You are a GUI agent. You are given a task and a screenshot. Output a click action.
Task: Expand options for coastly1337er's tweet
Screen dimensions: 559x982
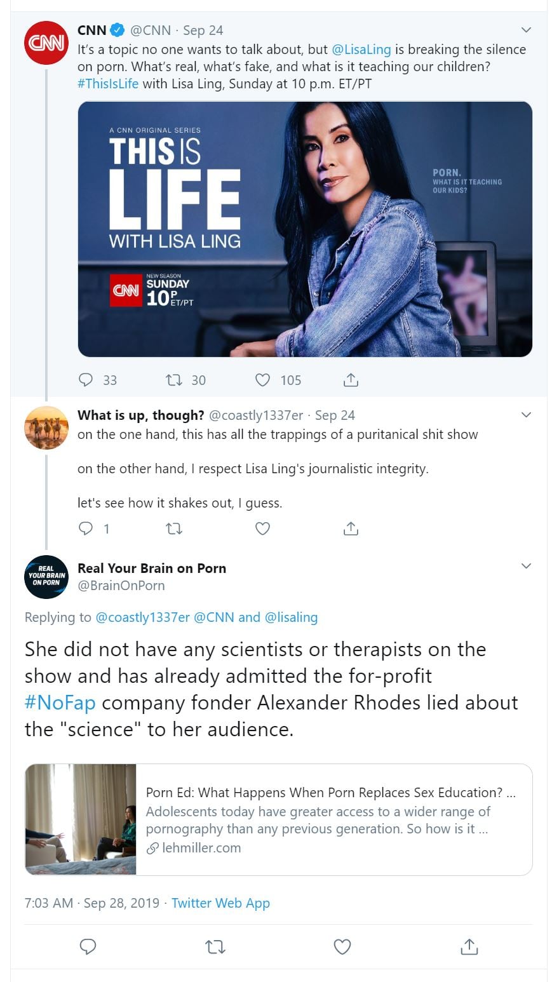point(526,415)
